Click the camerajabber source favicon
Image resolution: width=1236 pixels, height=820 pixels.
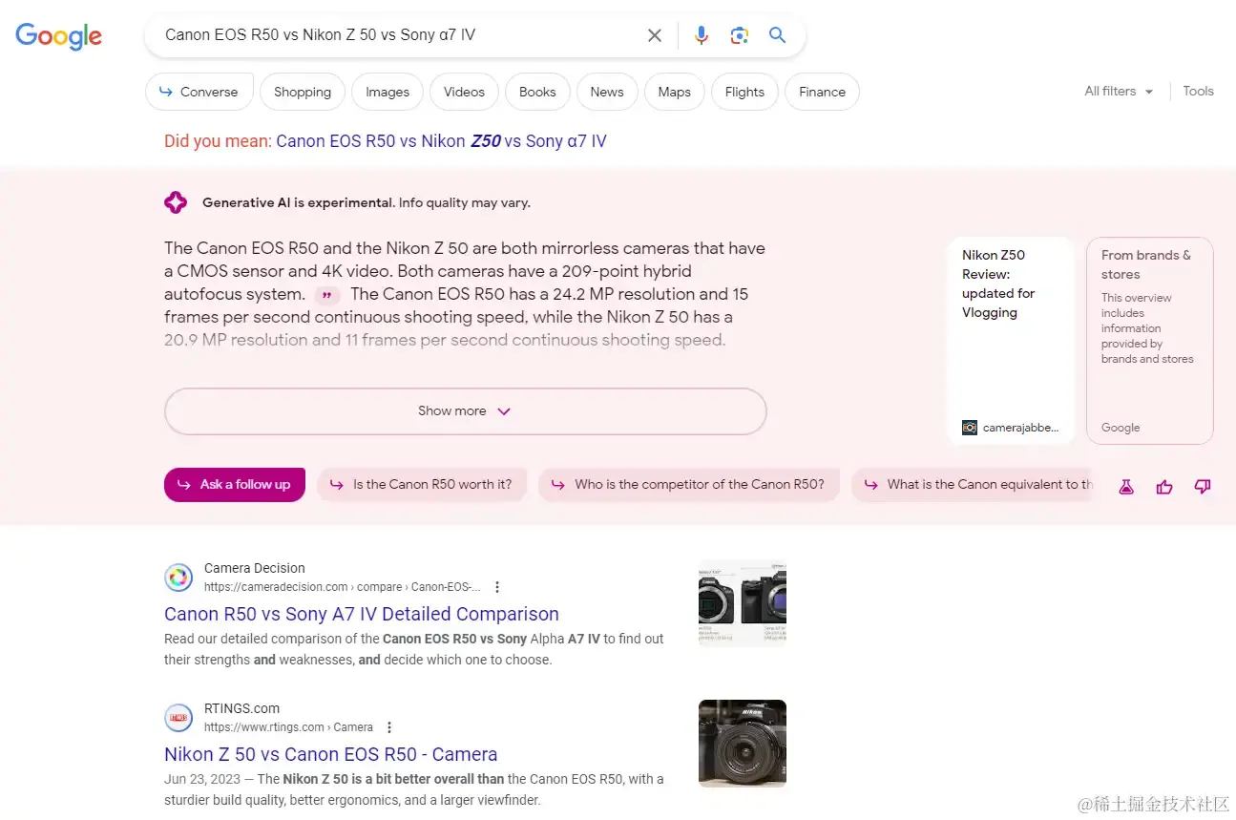pos(970,428)
